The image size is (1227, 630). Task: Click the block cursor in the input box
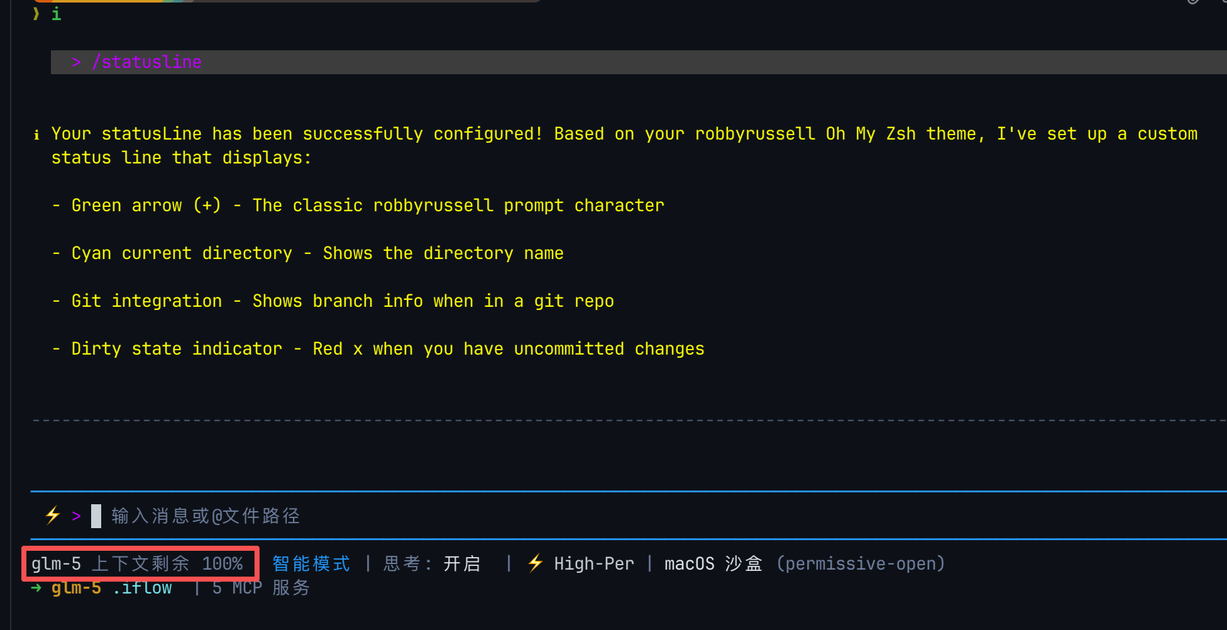tap(96, 516)
